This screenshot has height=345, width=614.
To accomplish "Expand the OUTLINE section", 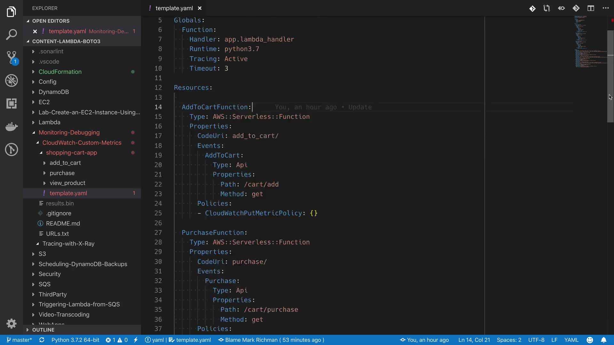I will click(43, 330).
